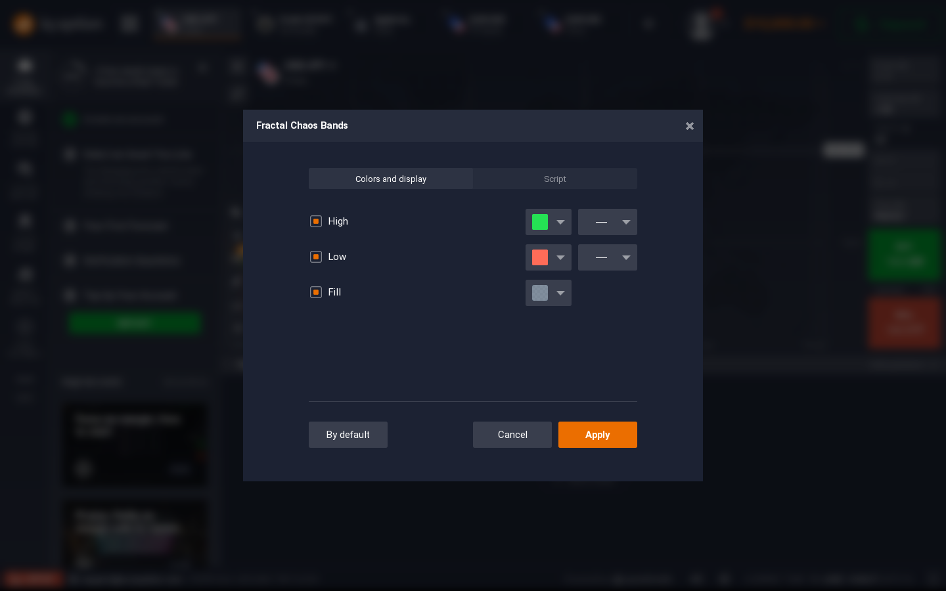946x591 pixels.
Task: Click the High label text
Action: [x=338, y=221]
